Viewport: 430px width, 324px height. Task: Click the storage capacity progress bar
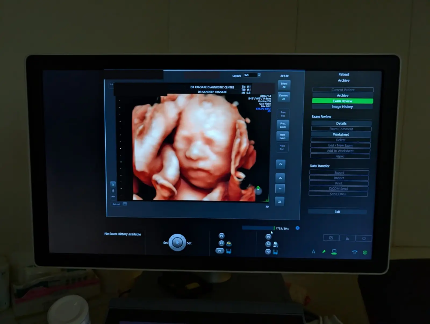pos(258,228)
